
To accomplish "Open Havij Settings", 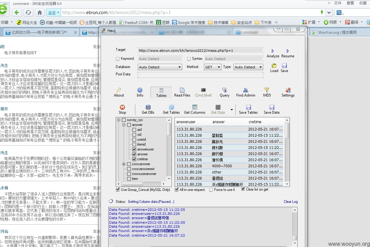I will 288,92.
